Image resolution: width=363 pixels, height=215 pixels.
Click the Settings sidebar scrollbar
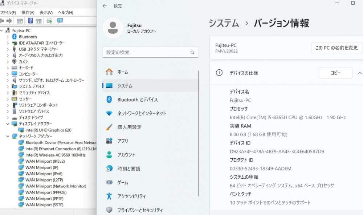pos(199,133)
